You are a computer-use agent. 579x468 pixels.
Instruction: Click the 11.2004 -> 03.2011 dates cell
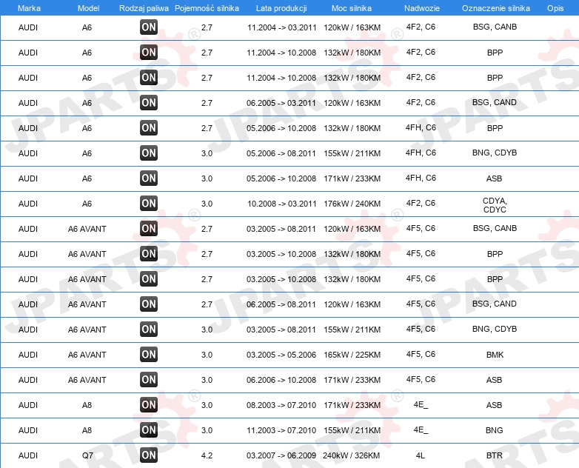[x=282, y=27]
